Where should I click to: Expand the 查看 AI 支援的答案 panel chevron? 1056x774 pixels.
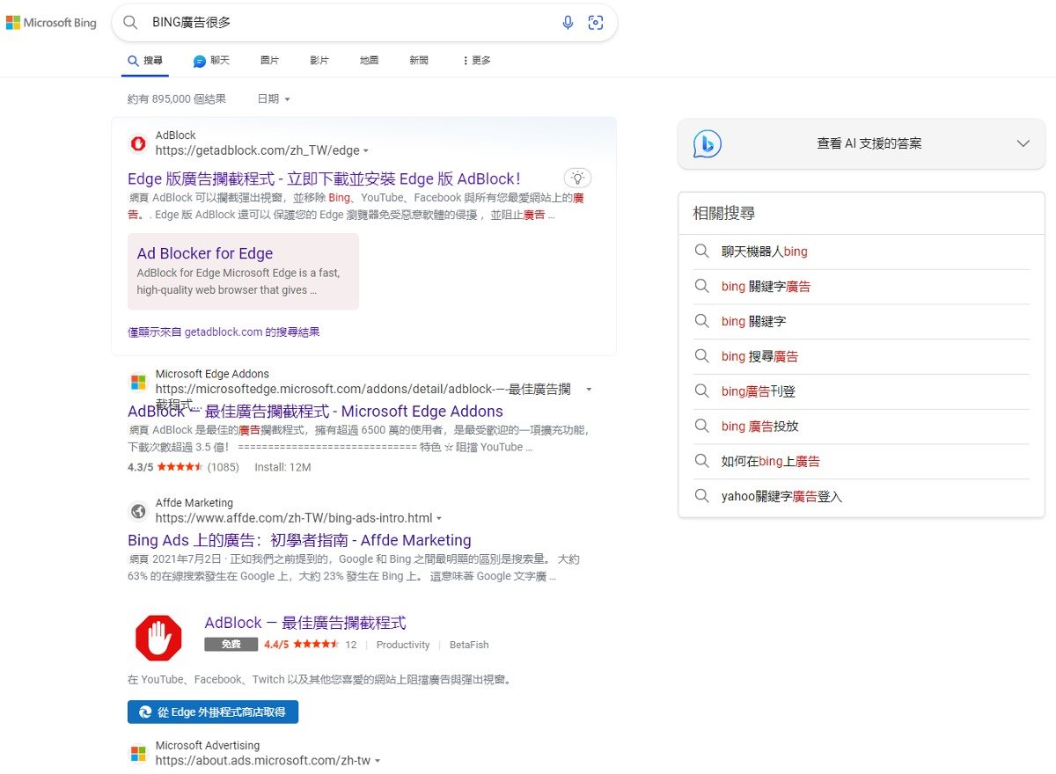pos(1023,143)
